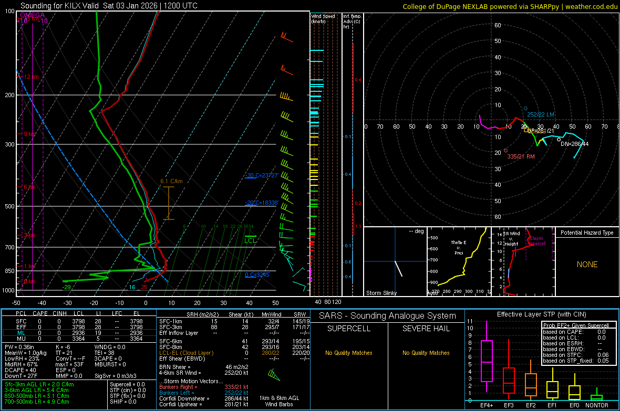Click the red 'Bunkers Right =' entry
620x411 pixels.
pyautogui.click(x=204, y=387)
